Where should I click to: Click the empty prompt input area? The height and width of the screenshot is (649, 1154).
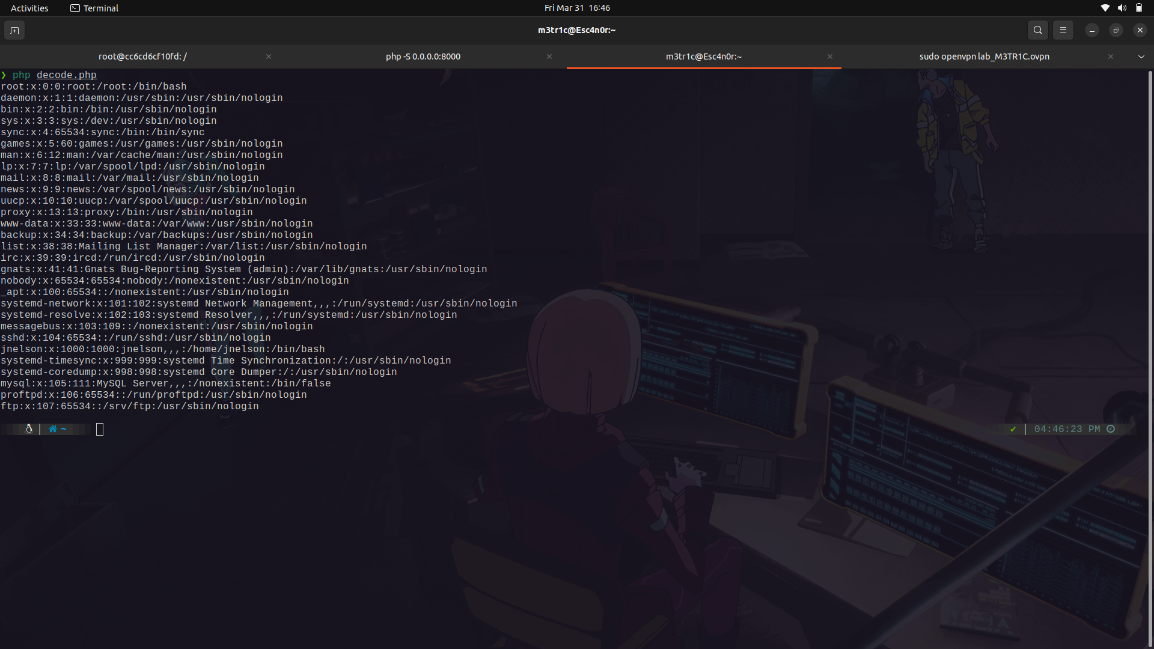tap(100, 429)
